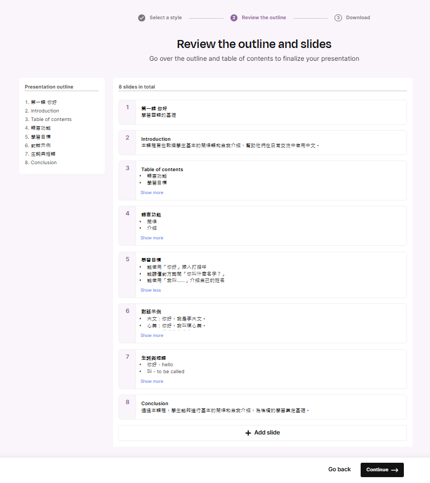Image resolution: width=430 pixels, height=483 pixels.
Task: Select Conclusion in the presentation outline
Action: (43, 163)
